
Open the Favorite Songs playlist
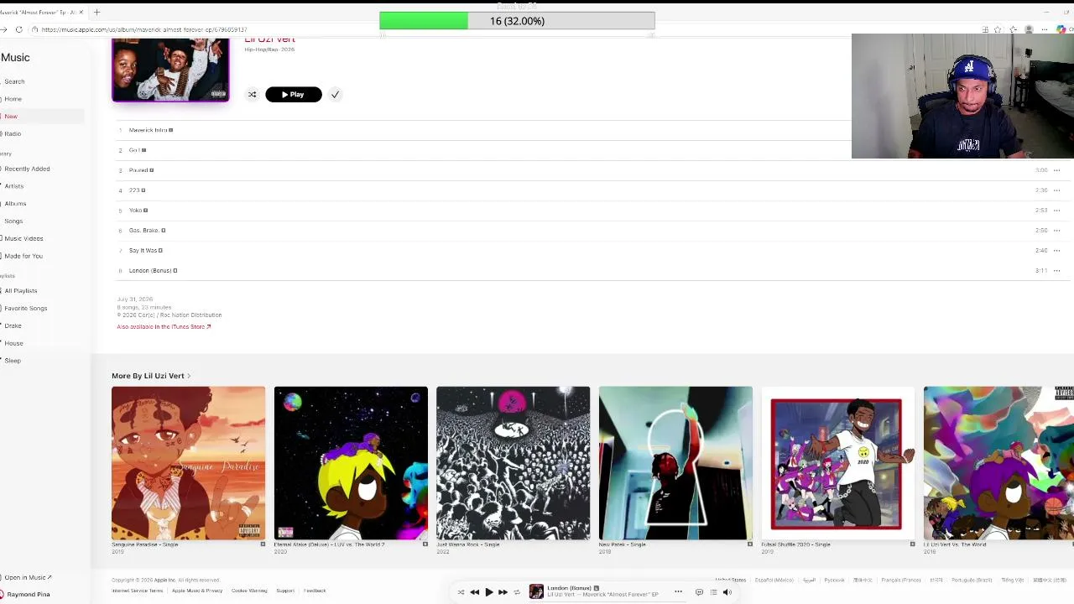tap(26, 309)
